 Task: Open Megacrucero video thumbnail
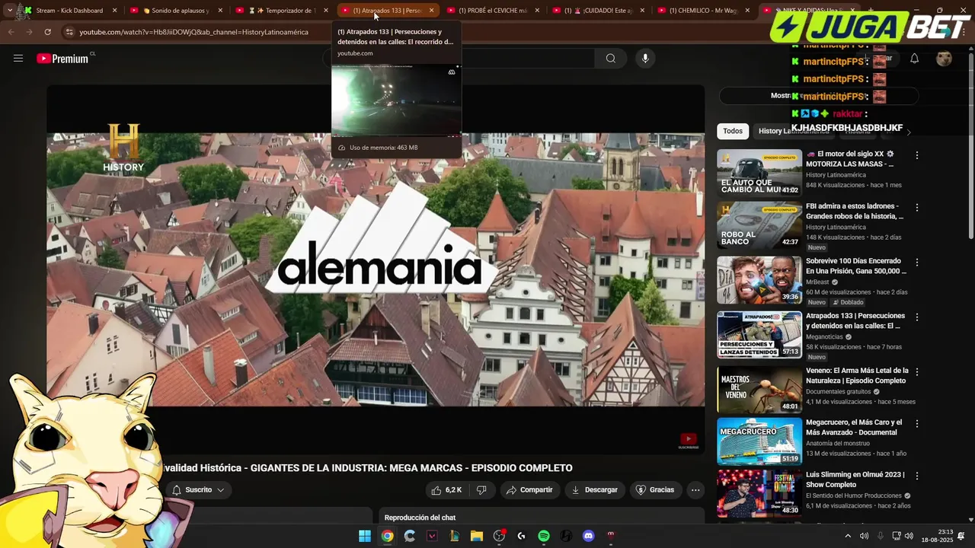(x=759, y=441)
